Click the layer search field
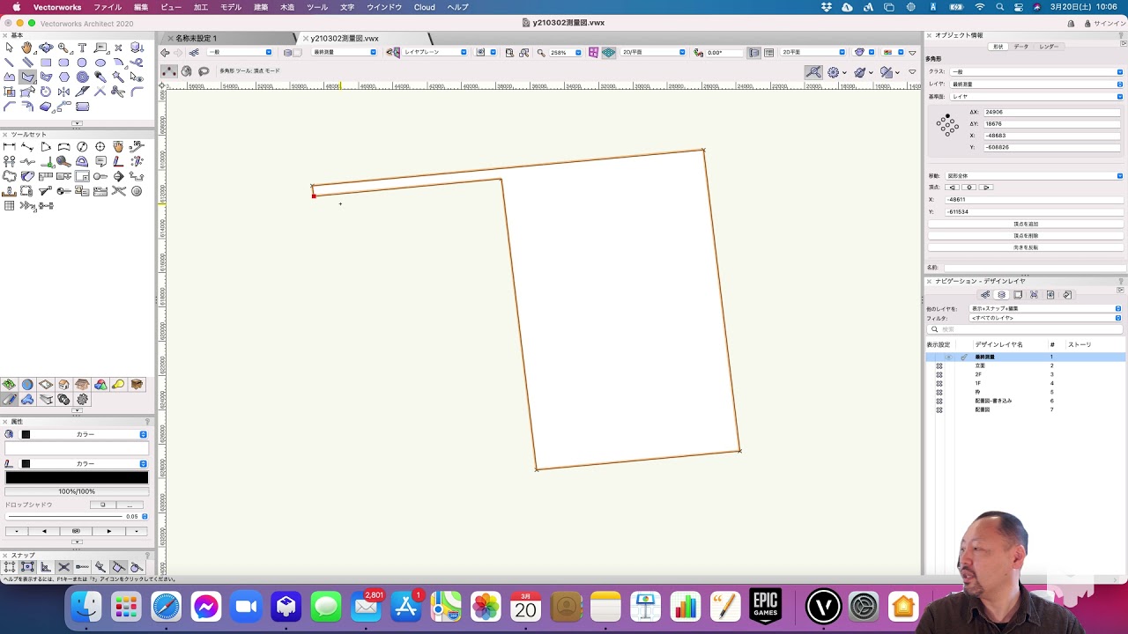The height and width of the screenshot is (634, 1128). (x=1026, y=329)
